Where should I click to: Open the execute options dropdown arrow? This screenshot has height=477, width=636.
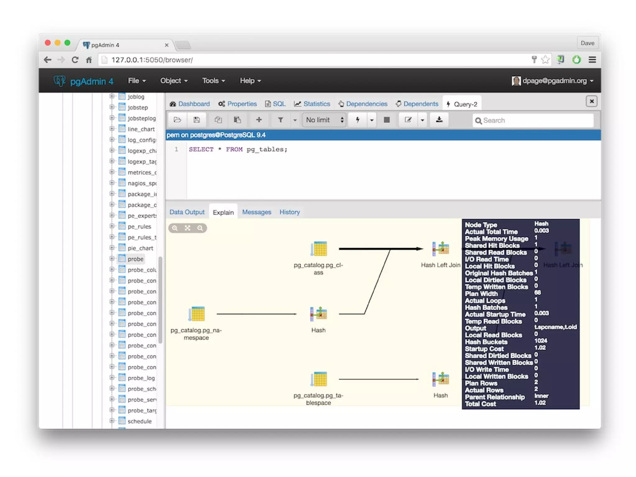pos(371,120)
